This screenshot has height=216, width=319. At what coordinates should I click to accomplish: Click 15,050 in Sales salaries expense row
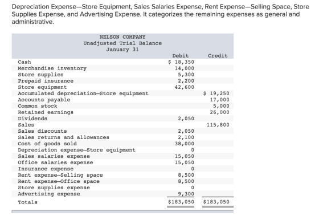tap(185, 157)
